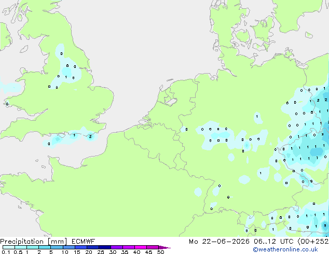
Task: Select the 20–25 mm legend color swatch
Action: point(92,247)
